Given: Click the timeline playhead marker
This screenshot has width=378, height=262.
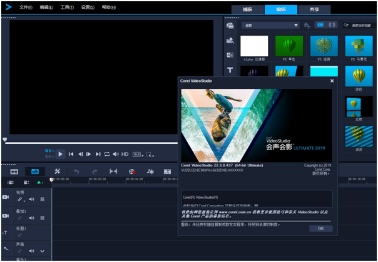Looking at the screenshot, I should click(x=51, y=179).
